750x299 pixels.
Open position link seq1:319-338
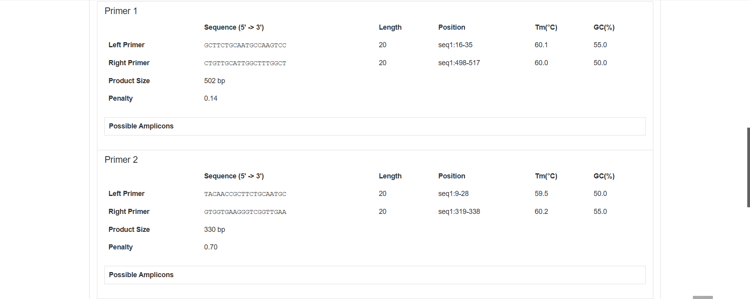pyautogui.click(x=459, y=212)
